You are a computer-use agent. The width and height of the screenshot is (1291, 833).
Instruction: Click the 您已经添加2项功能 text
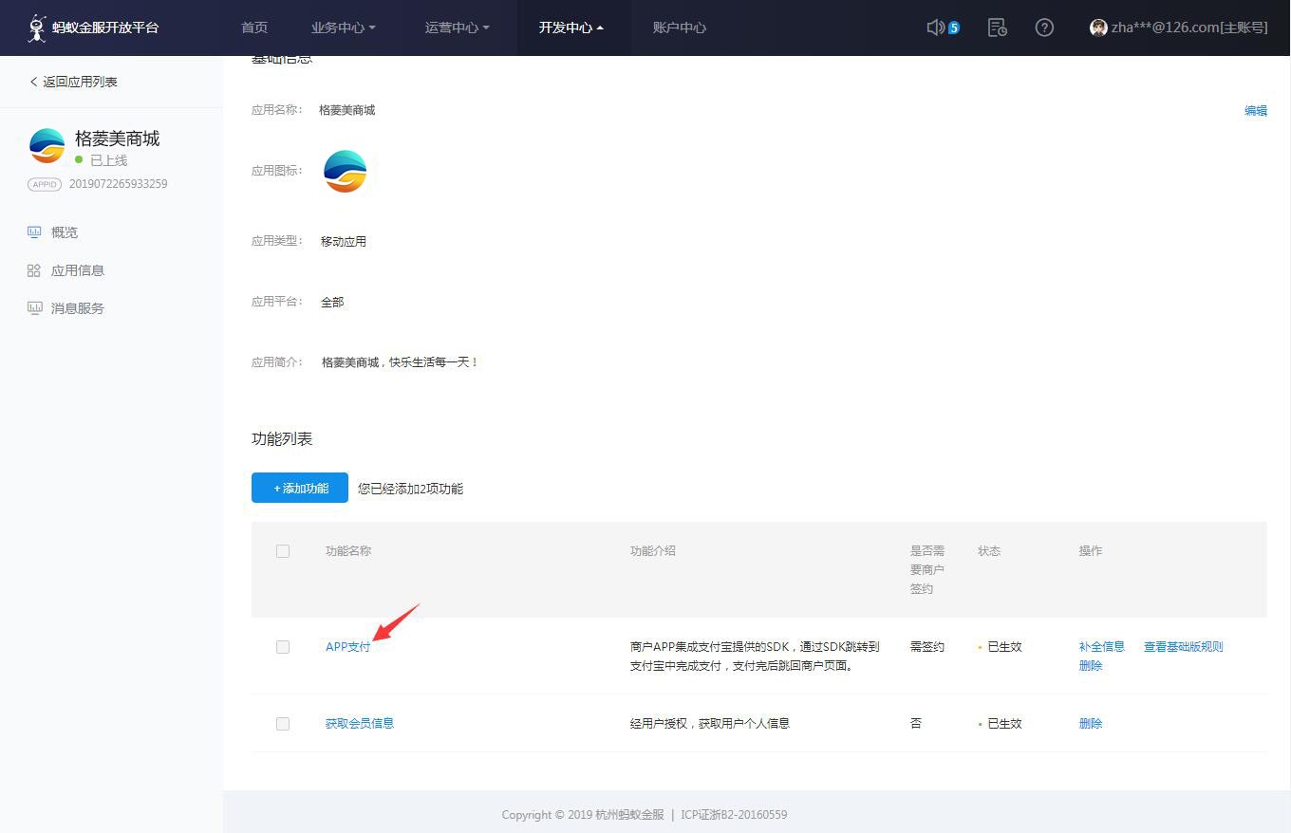(x=411, y=489)
